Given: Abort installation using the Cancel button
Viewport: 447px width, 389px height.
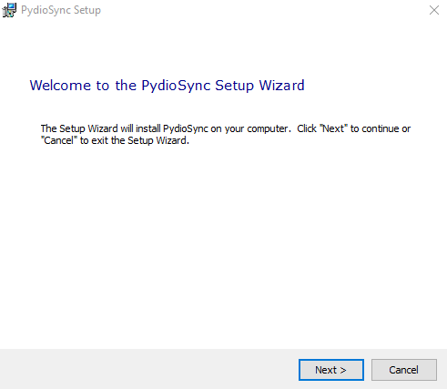Looking at the screenshot, I should point(404,370).
